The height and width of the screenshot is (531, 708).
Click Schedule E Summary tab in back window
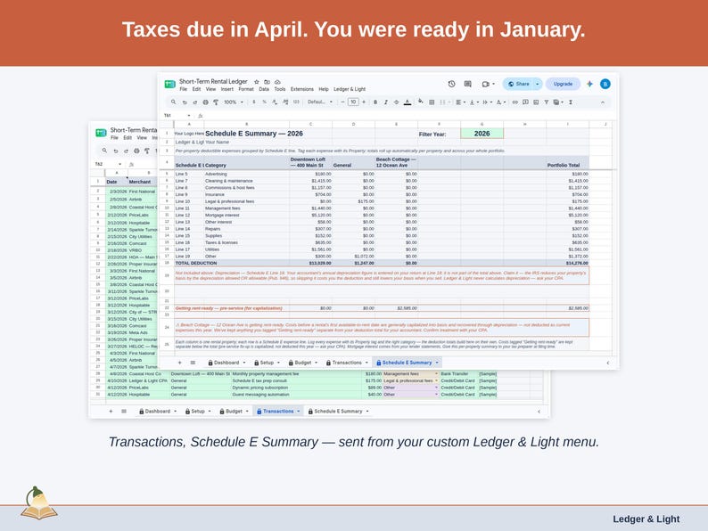338,412
